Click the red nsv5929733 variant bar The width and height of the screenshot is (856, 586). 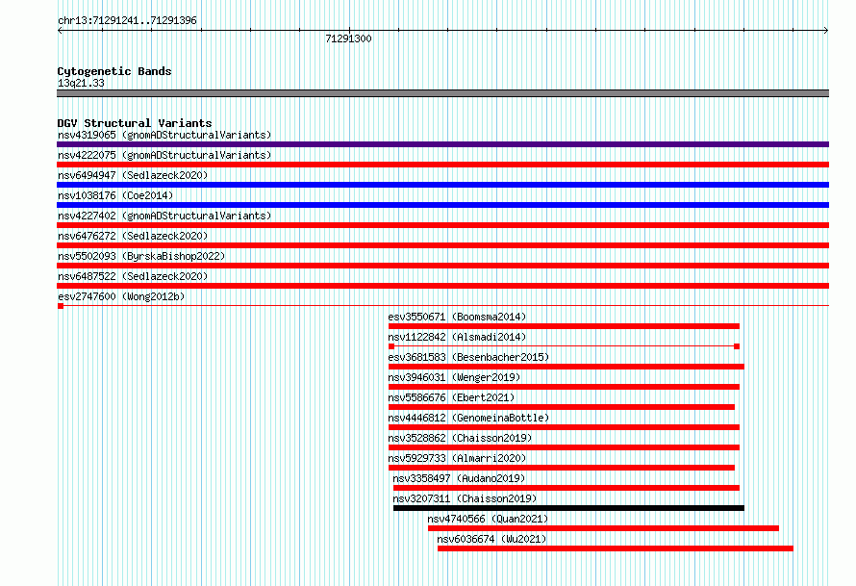click(x=561, y=468)
